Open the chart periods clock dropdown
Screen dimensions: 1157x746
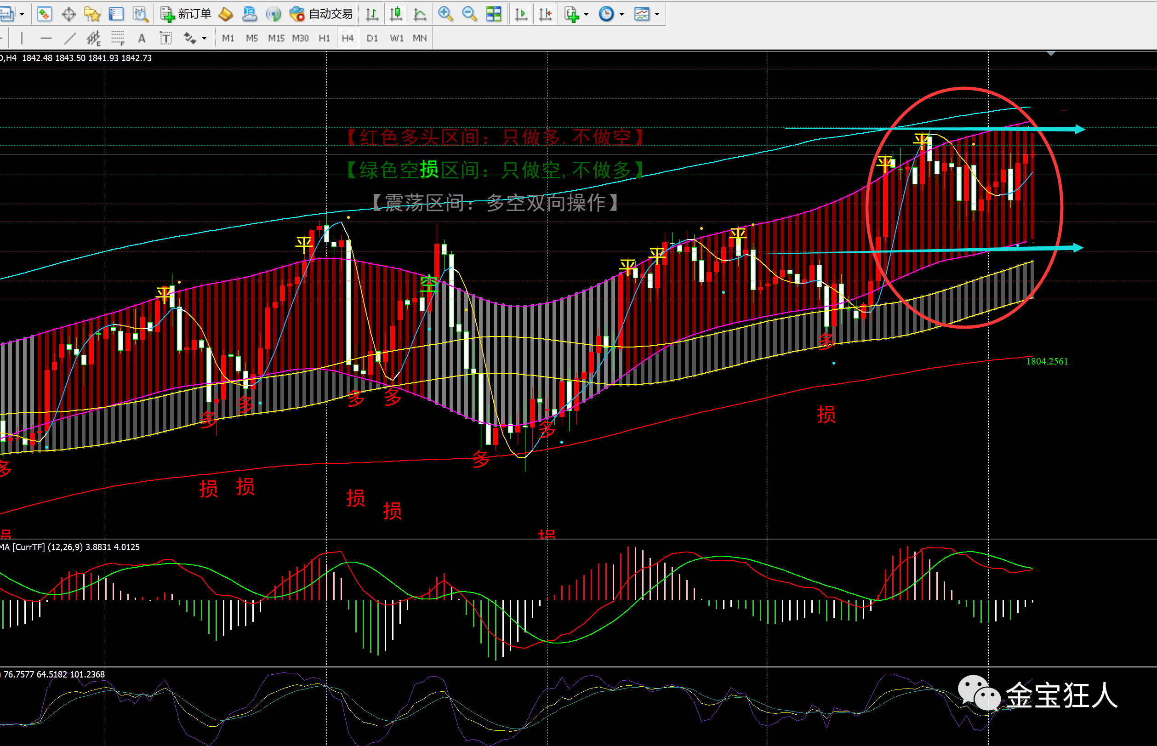(621, 14)
